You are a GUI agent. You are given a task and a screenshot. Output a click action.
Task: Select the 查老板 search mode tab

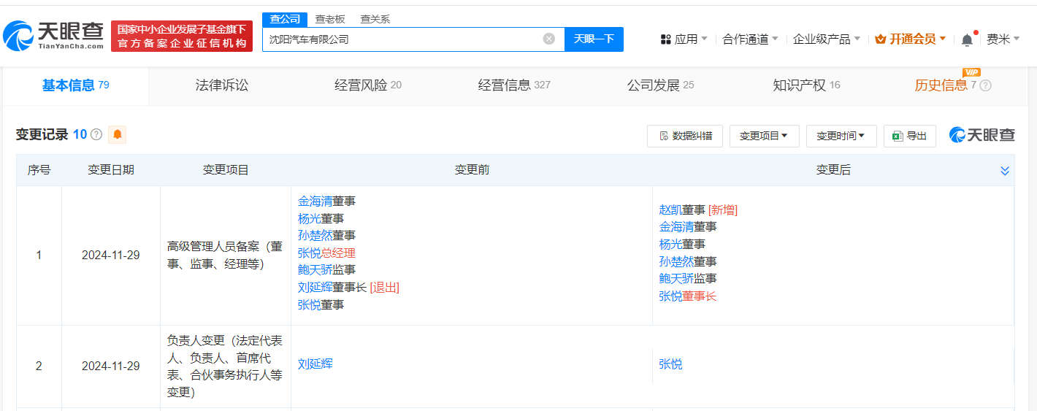tap(329, 19)
